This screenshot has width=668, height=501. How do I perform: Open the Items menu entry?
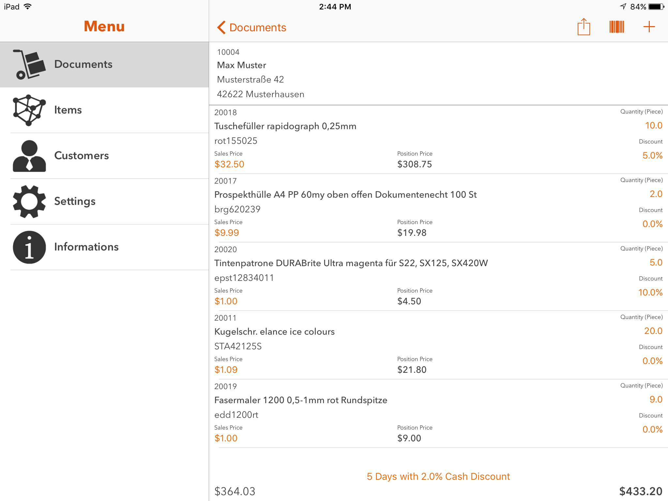(x=68, y=110)
